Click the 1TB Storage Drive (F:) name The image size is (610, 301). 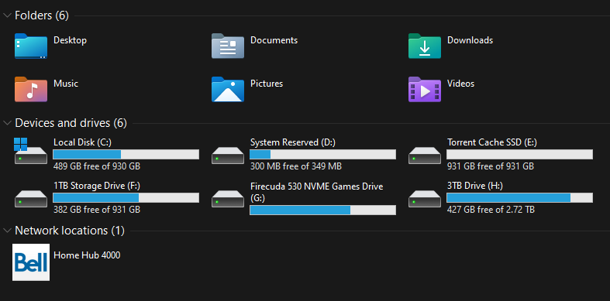coord(97,186)
